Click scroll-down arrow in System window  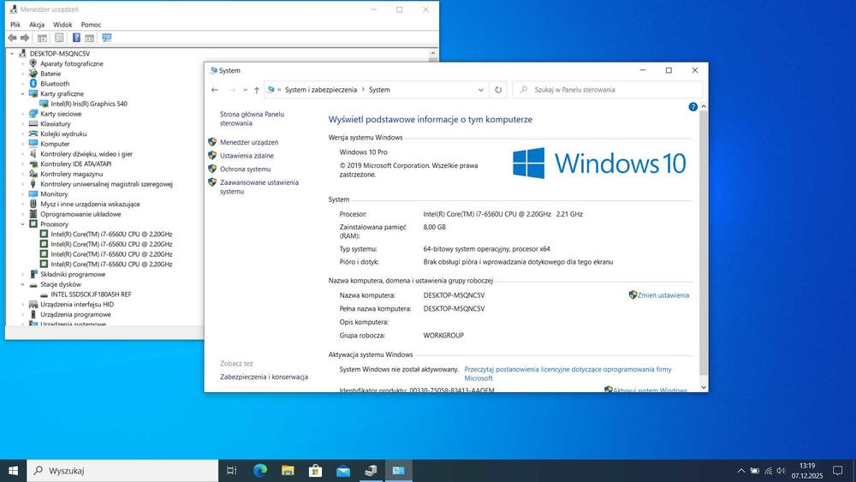pyautogui.click(x=703, y=387)
